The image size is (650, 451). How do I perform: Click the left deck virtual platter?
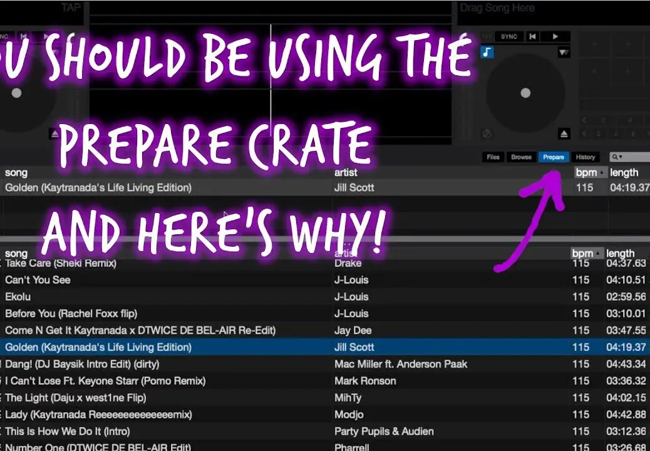click(x=16, y=93)
